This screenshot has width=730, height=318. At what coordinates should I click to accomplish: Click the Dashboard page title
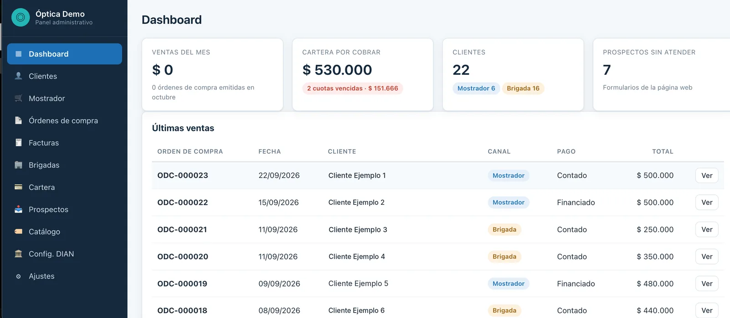pyautogui.click(x=172, y=20)
